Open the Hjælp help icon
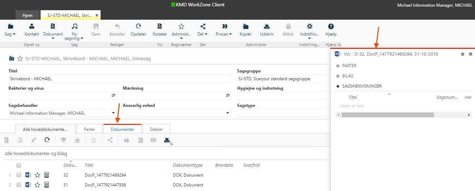475x191 pixels. (x=331, y=26)
